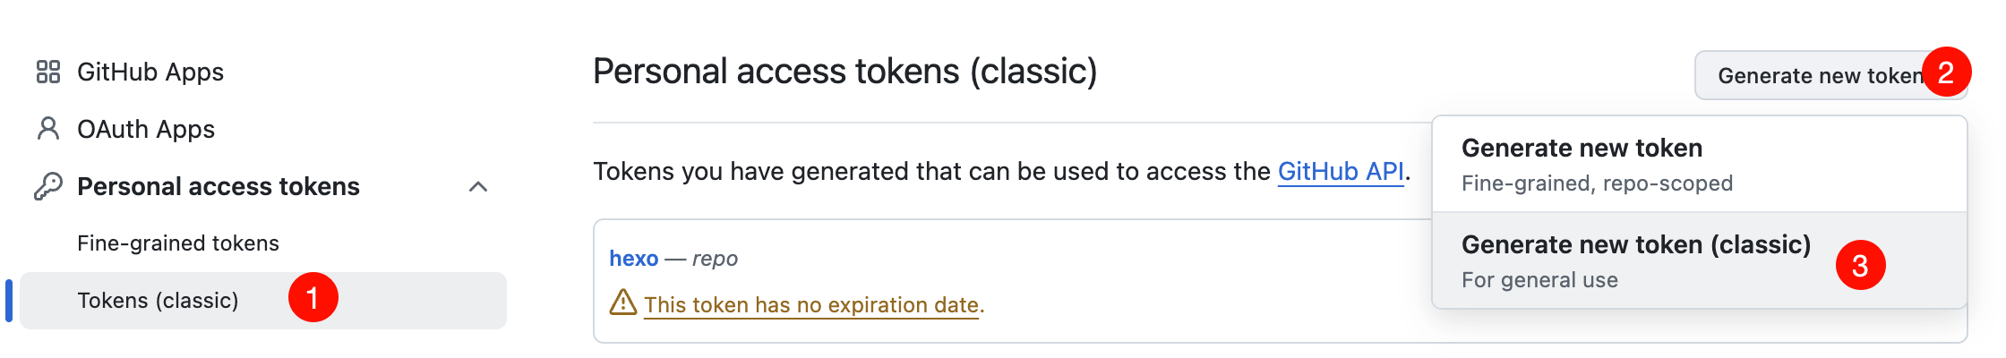The height and width of the screenshot is (358, 2006).
Task: Choose Generate new token (classic) option
Action: [x=1635, y=260]
